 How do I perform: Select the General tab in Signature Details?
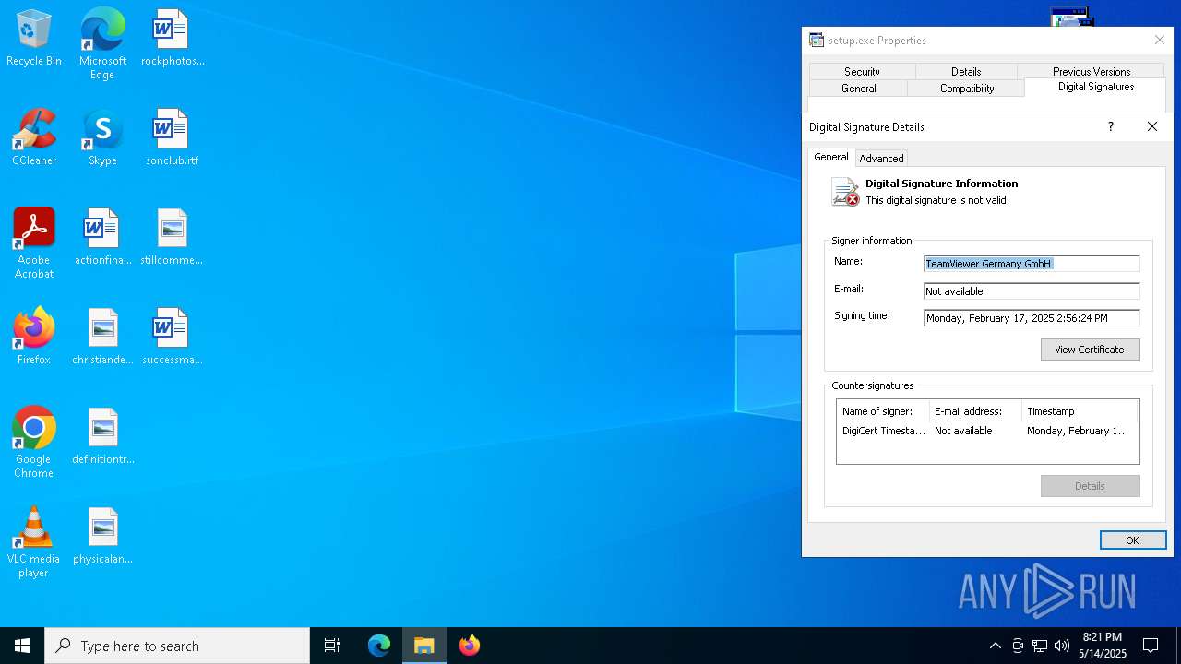coord(830,157)
